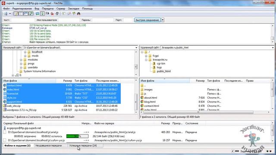Disconnect from the current server
The image size is (276, 155).
(x=52, y=13)
